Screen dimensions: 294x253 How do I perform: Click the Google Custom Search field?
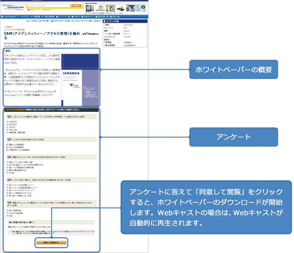coord(49,5)
